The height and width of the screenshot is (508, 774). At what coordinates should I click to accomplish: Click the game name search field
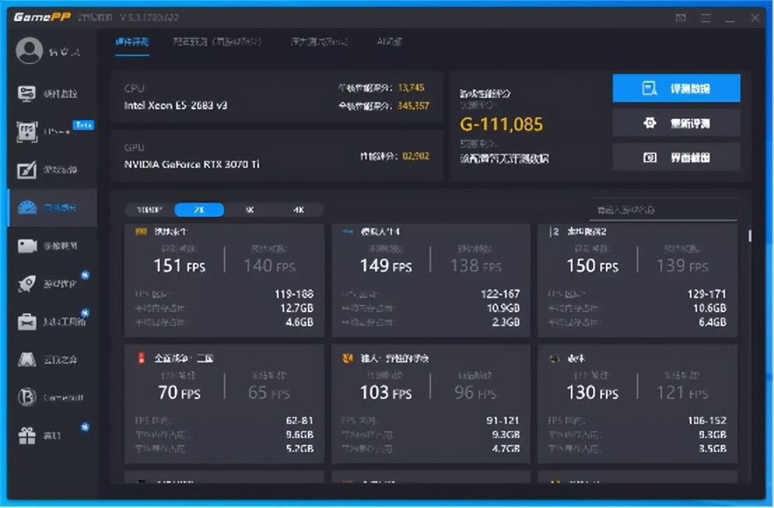663,210
